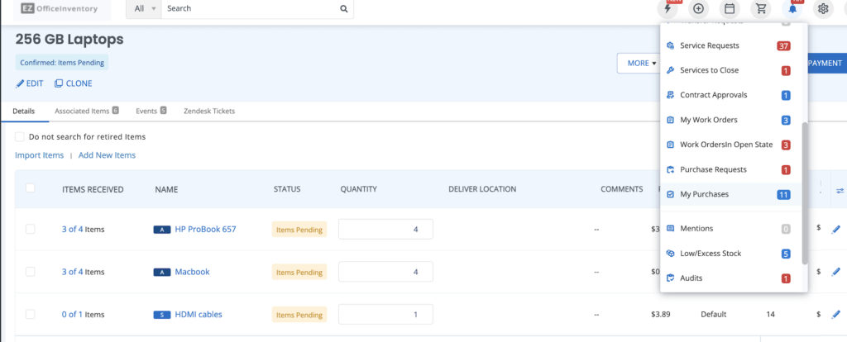
Task: Open the All search filter dropdown
Action: pyautogui.click(x=144, y=8)
